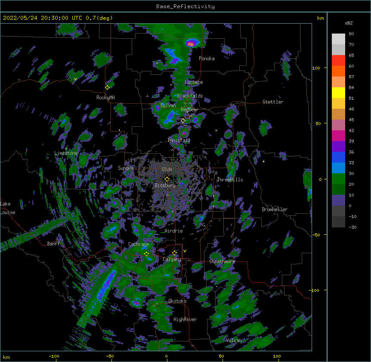Click the Olds city label
This screenshot has width=371, height=362.
coord(167,169)
